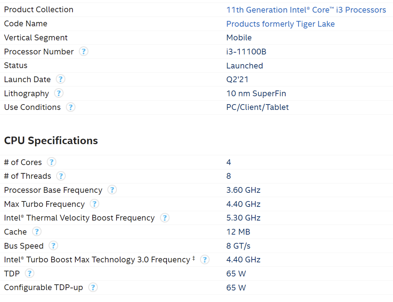Open the Configurable TDP-up help icon
This screenshot has width=393, height=302.
coord(93,287)
